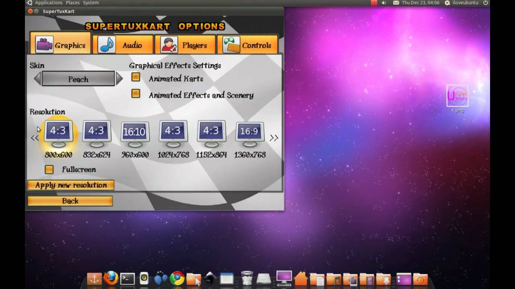Click the purple monitor dock icon
The height and width of the screenshot is (289, 515).
[x=284, y=278]
